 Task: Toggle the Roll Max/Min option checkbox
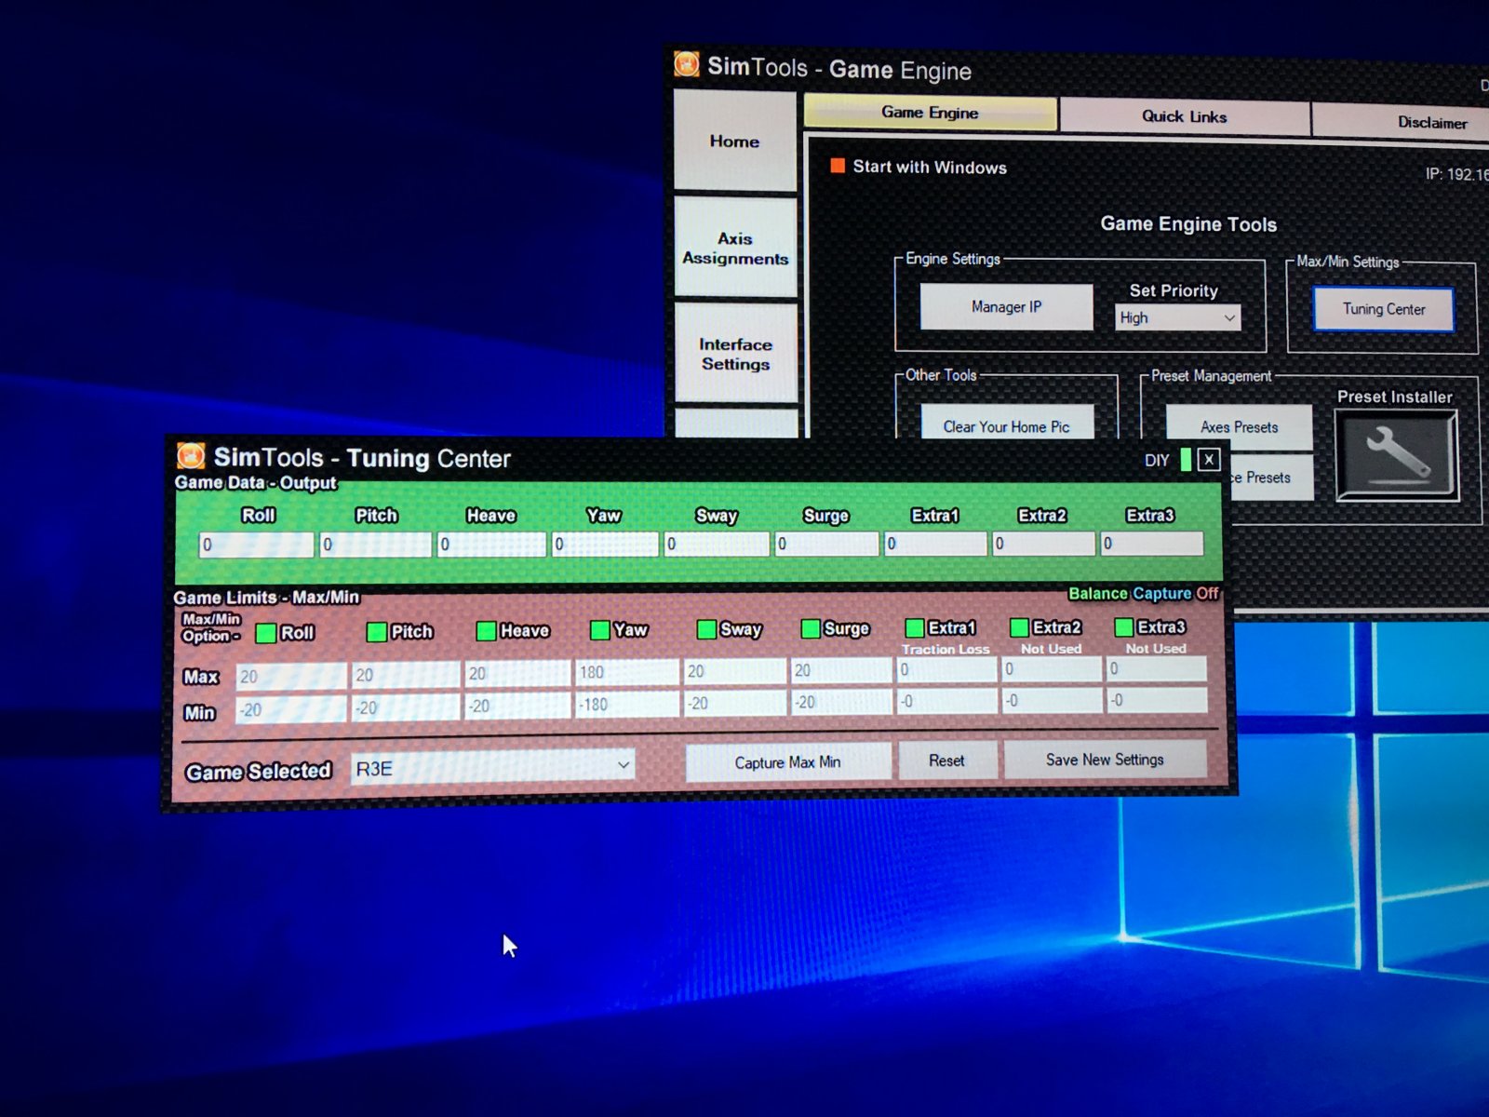pos(266,633)
